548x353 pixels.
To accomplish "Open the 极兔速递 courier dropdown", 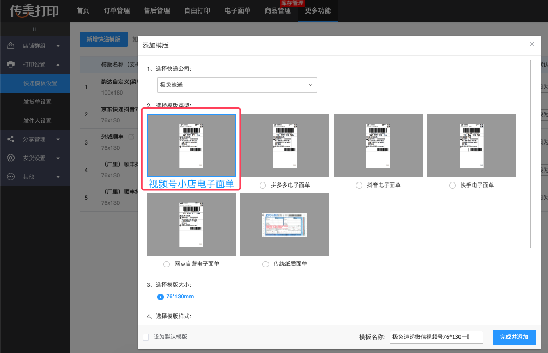I will coord(237,85).
